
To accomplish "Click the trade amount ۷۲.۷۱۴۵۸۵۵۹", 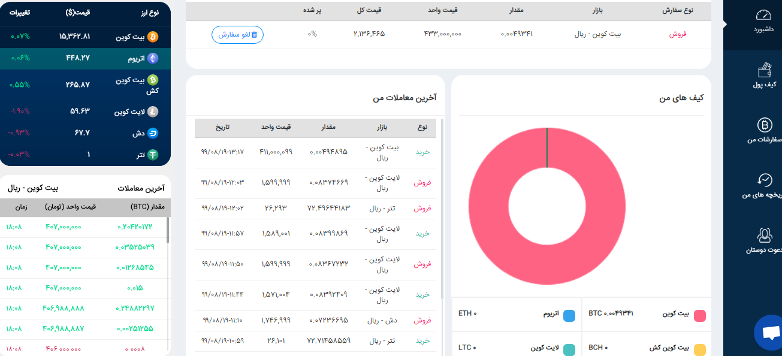I will click(328, 340).
